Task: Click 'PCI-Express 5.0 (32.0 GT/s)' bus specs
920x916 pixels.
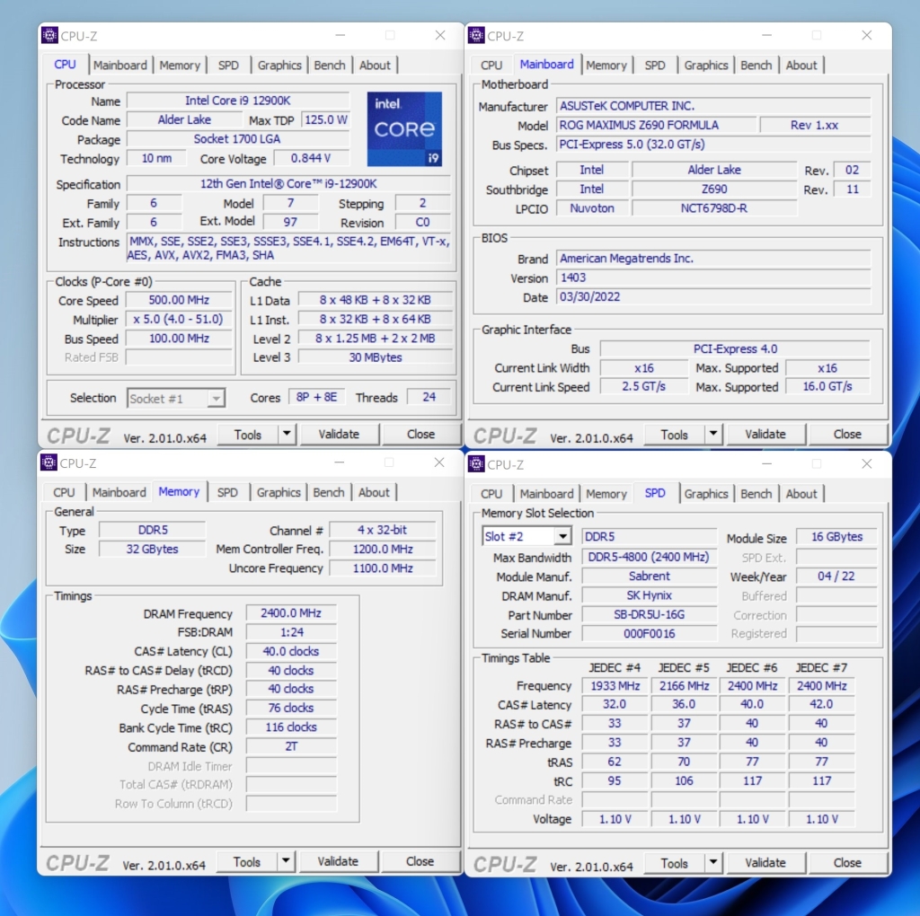Action: (712, 145)
